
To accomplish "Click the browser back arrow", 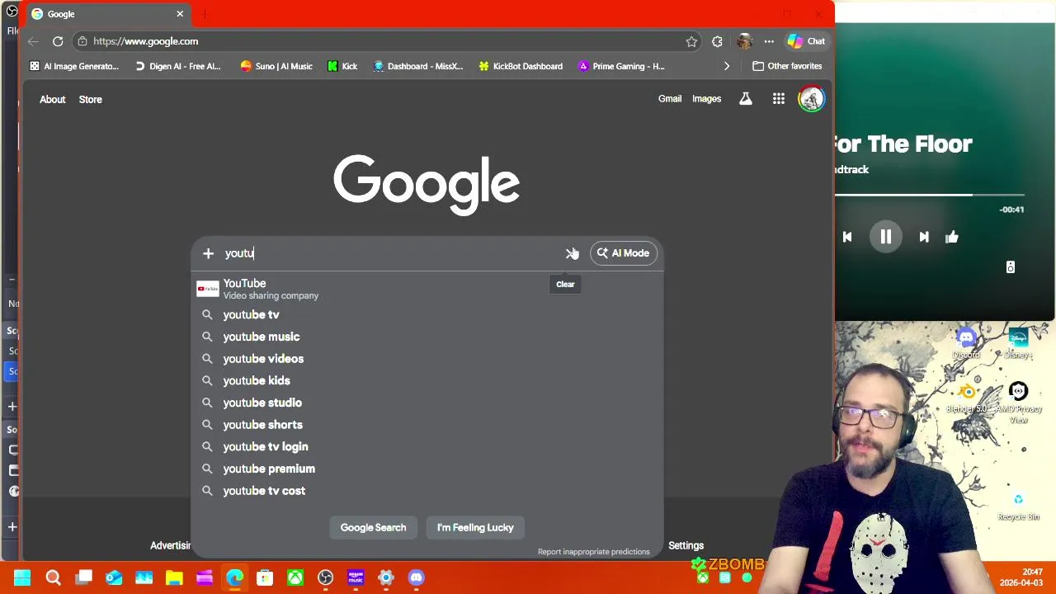I will (x=33, y=41).
